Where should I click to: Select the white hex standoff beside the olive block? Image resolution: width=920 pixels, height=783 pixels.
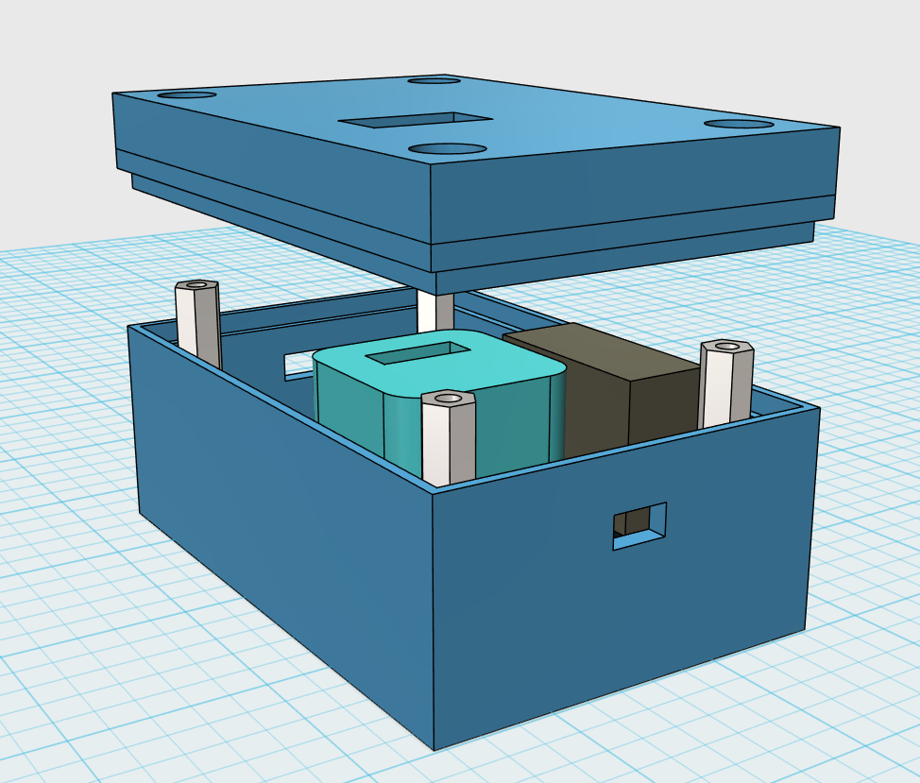(725, 383)
